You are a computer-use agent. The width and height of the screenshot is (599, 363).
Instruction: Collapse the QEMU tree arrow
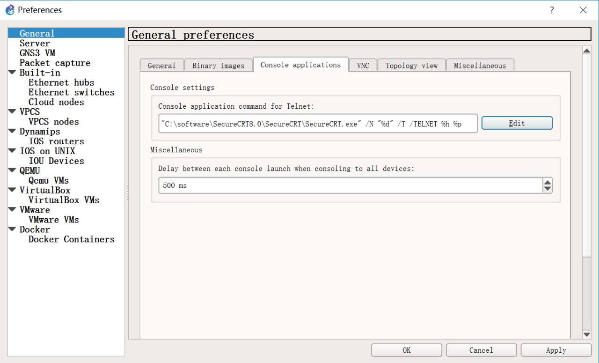[x=12, y=171]
